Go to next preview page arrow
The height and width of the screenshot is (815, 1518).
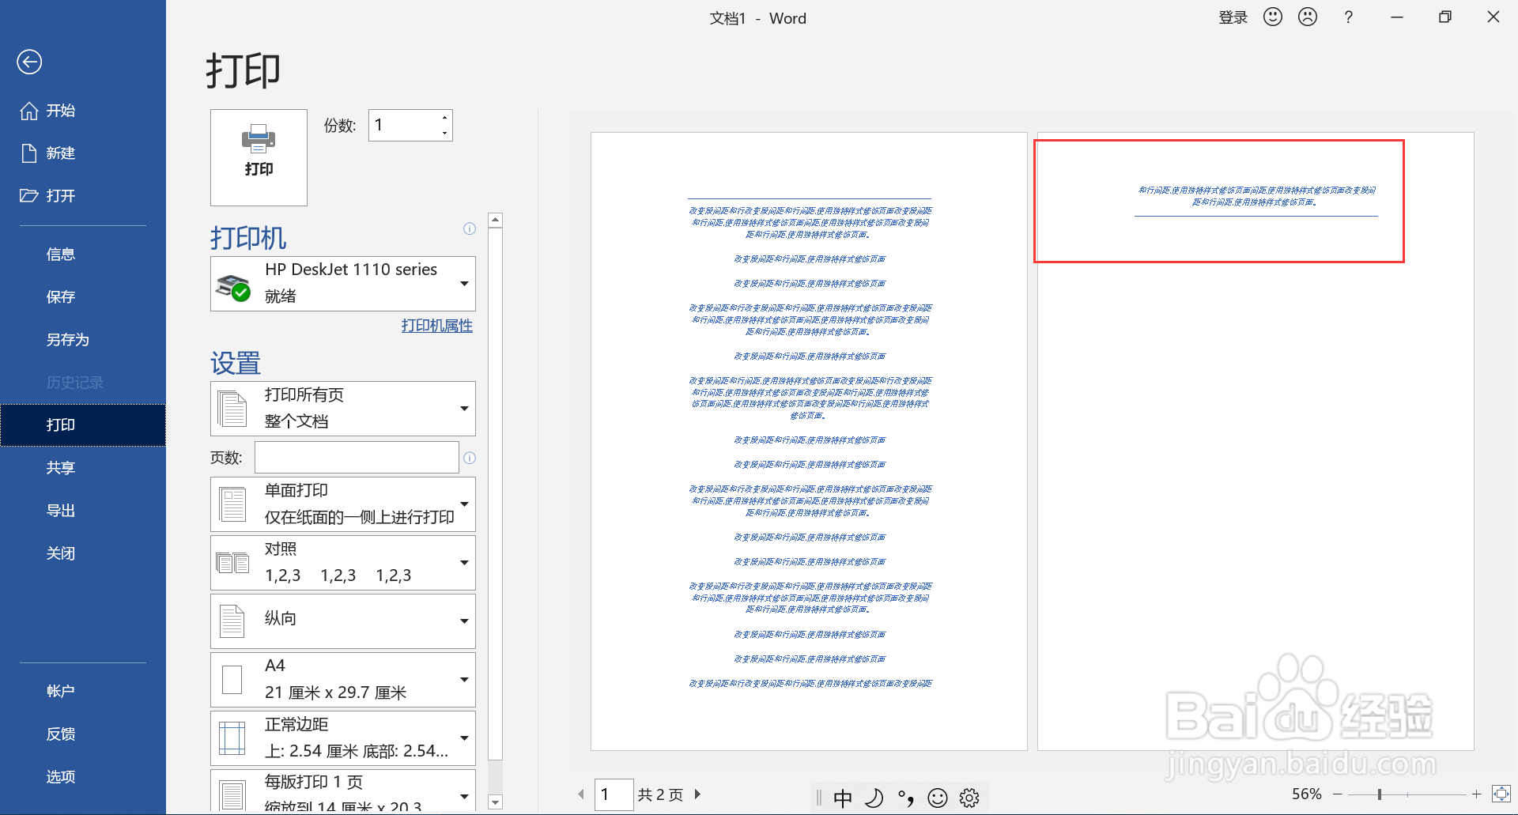697,794
